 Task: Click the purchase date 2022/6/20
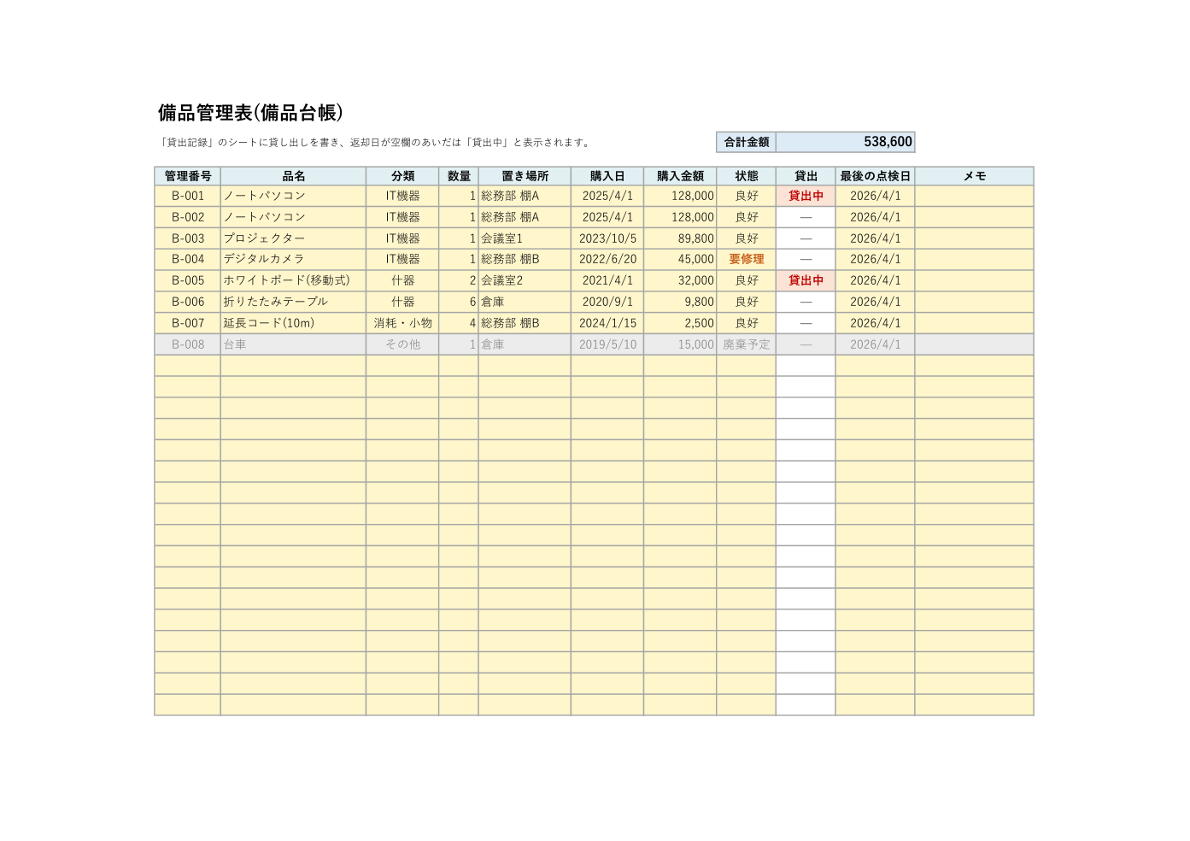click(x=607, y=259)
